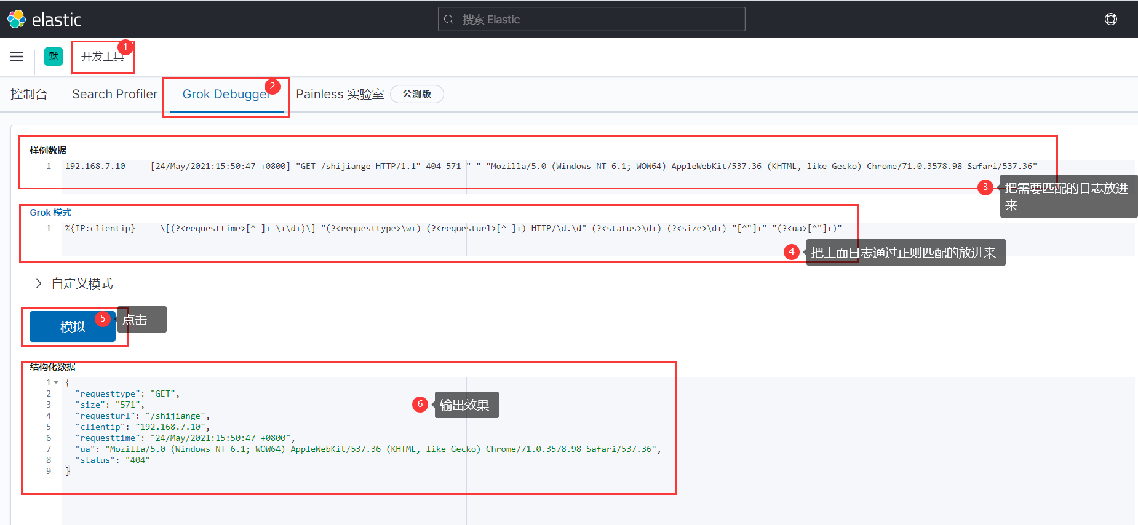The image size is (1138, 525).
Task: Click the Elastic logo
Action: pos(44,19)
